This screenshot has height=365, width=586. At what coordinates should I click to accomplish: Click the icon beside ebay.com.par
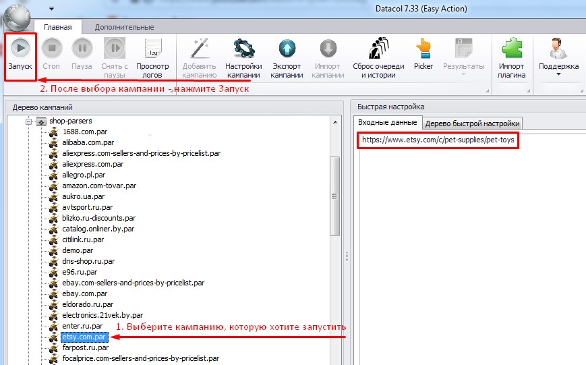click(54, 294)
